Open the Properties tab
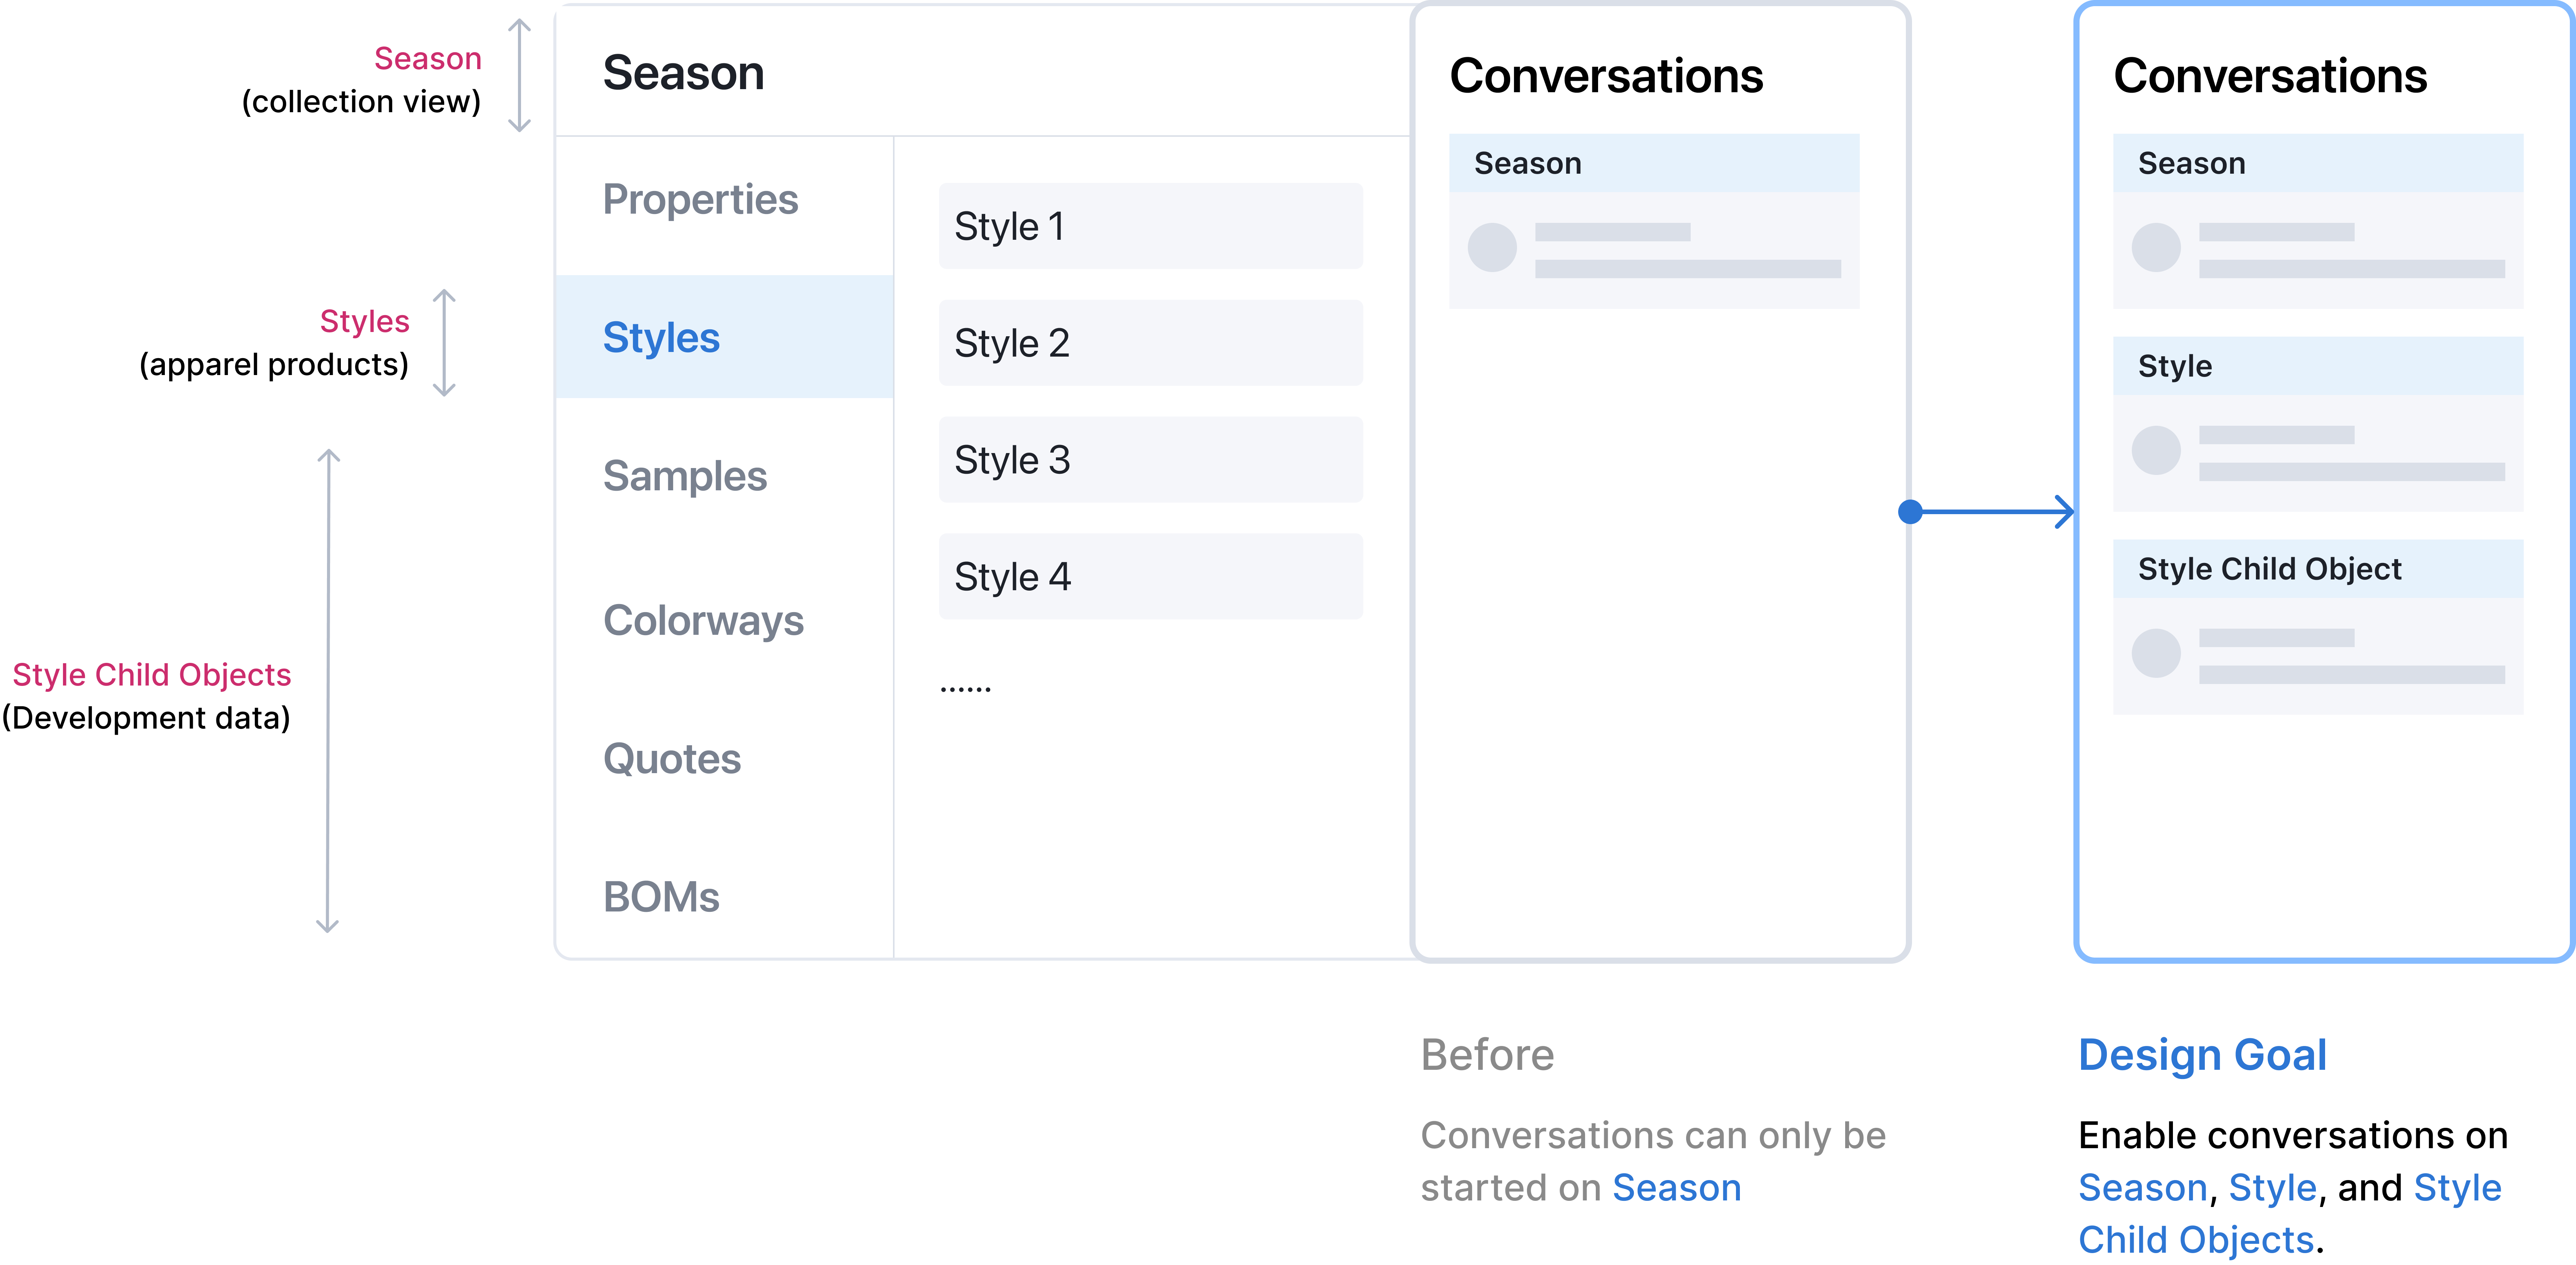This screenshot has width=2576, height=1265. pos(700,200)
